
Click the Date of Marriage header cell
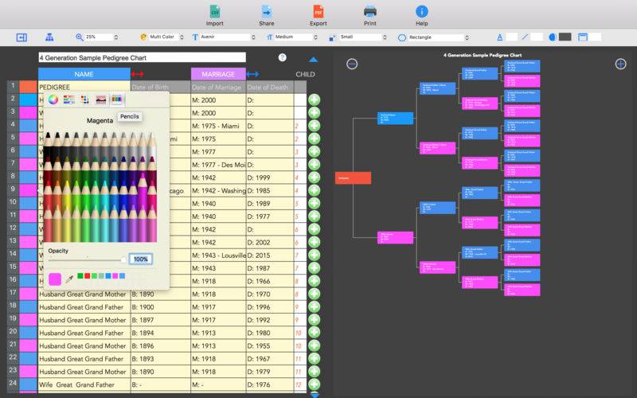coord(218,87)
